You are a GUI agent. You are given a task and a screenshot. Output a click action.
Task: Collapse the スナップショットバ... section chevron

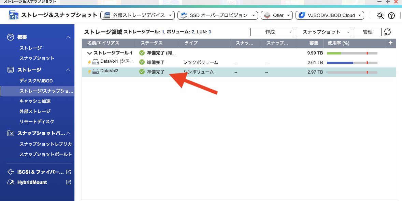[68, 133]
